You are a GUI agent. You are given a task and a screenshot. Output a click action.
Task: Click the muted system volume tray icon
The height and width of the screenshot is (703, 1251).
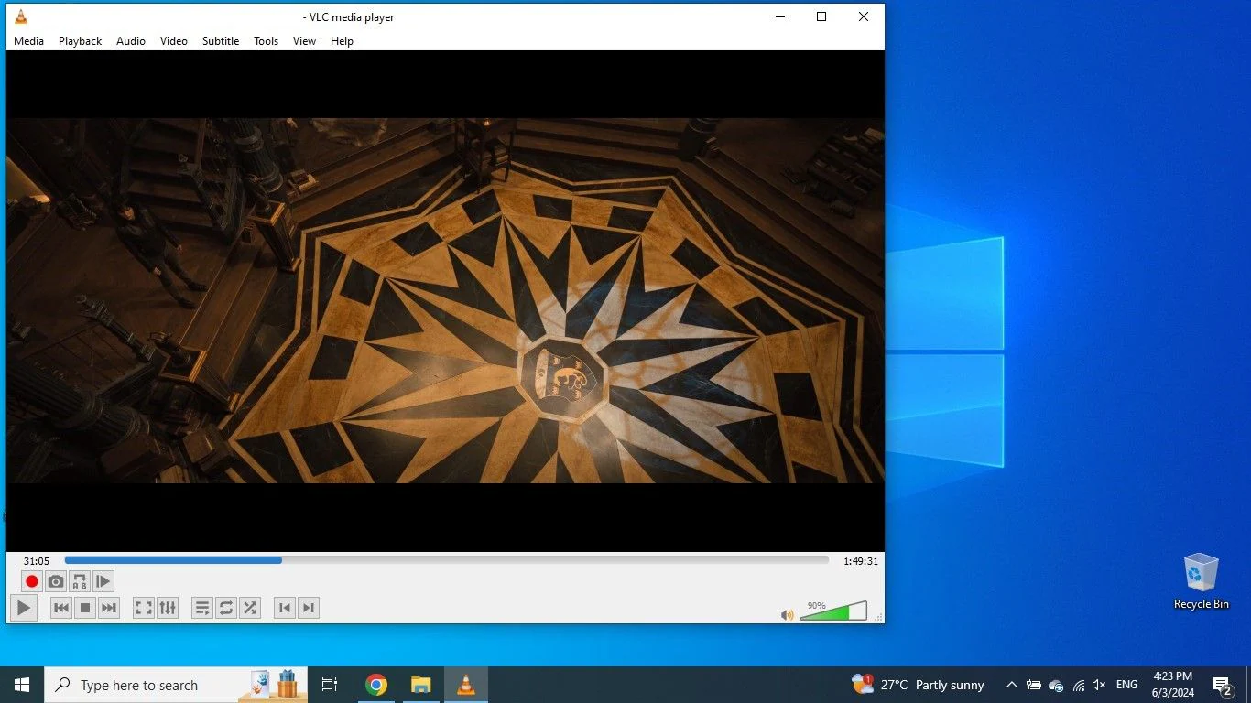(x=1099, y=685)
